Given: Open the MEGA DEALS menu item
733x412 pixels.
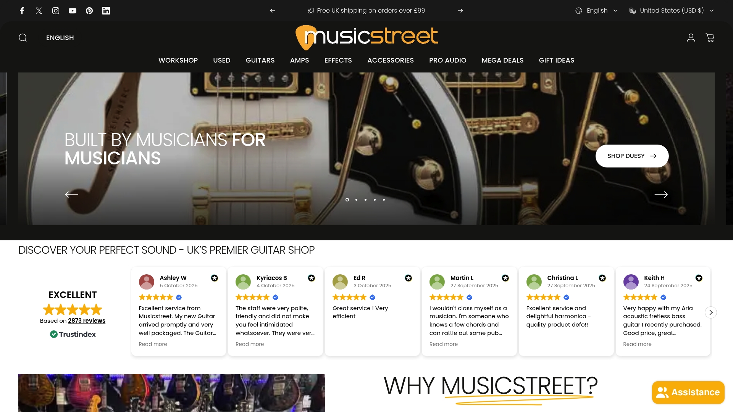Looking at the screenshot, I should (x=502, y=60).
